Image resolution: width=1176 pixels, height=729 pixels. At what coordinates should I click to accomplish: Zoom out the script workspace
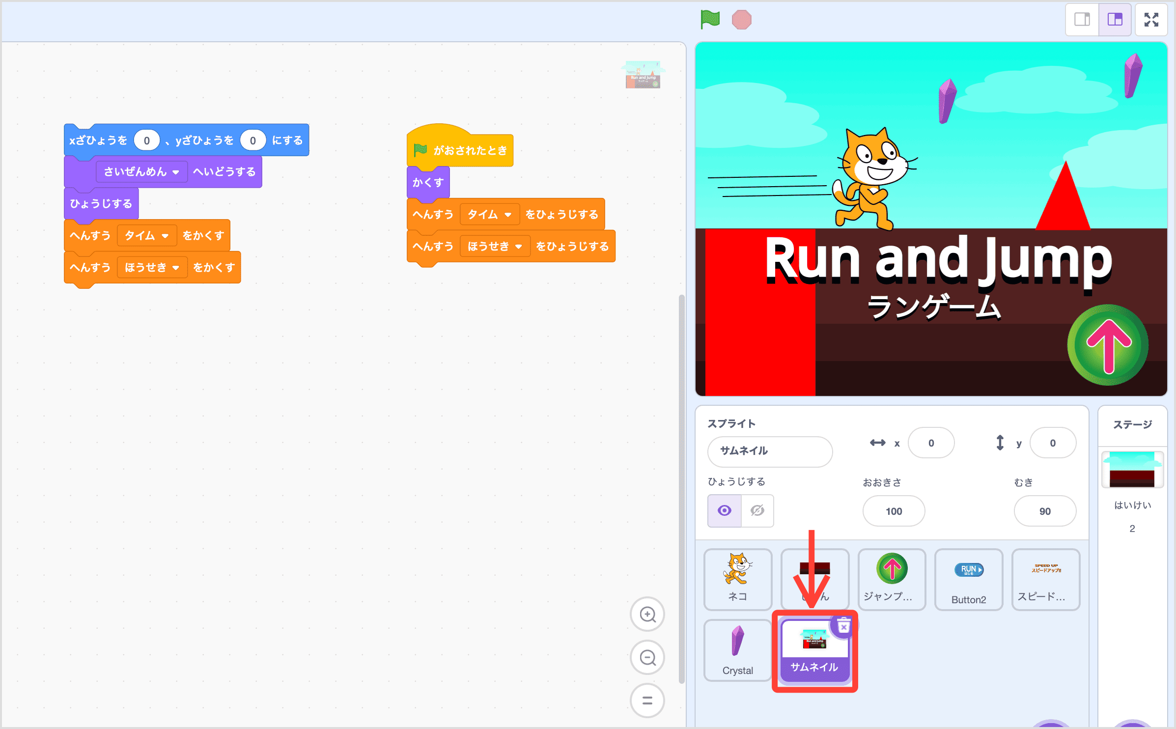647,657
